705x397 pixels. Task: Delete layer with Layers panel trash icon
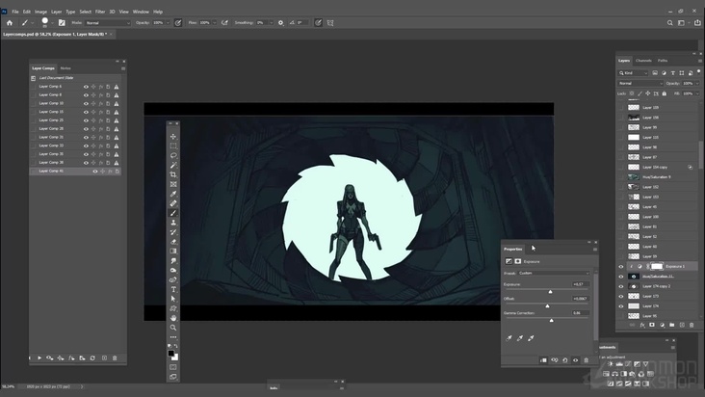tap(692, 325)
